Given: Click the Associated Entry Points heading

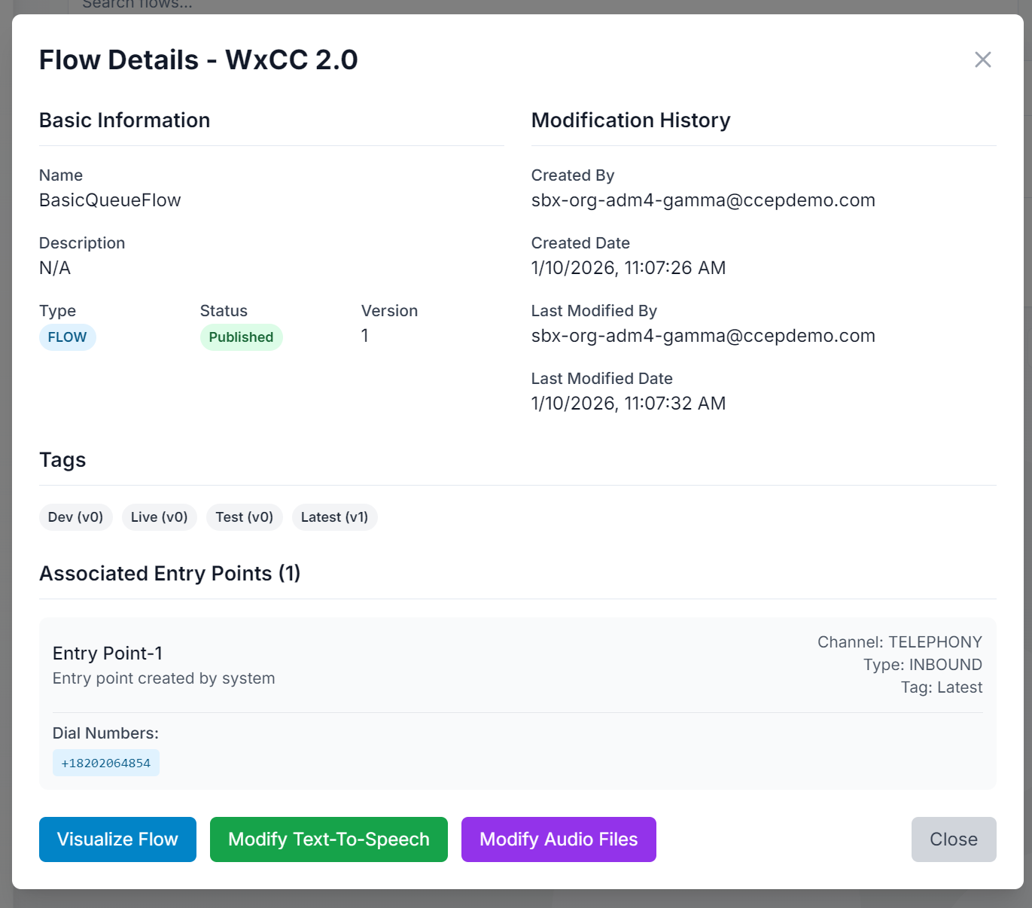Looking at the screenshot, I should 169,574.
